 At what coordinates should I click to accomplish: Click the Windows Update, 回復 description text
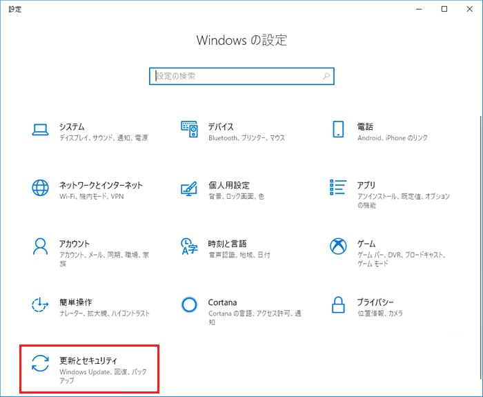(103, 376)
